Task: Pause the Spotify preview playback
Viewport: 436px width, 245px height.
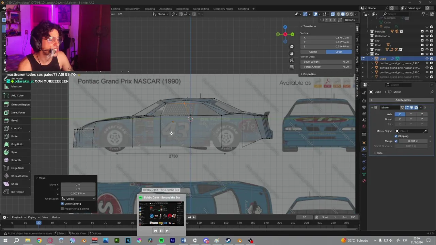Action: (161, 231)
